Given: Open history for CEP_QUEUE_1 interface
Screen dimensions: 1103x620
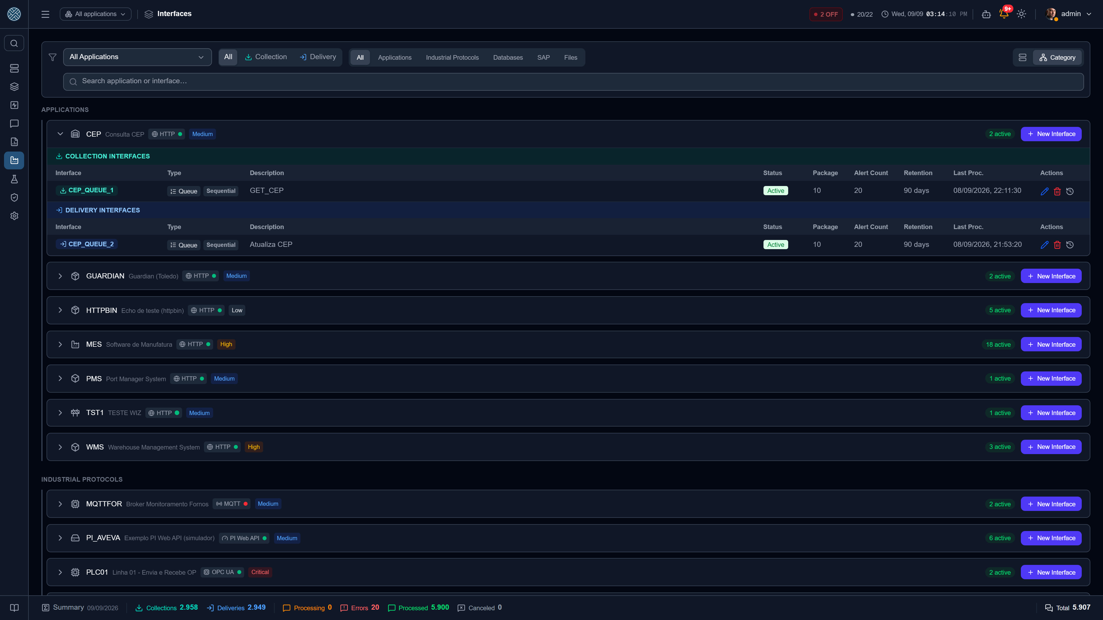Looking at the screenshot, I should click(1070, 191).
